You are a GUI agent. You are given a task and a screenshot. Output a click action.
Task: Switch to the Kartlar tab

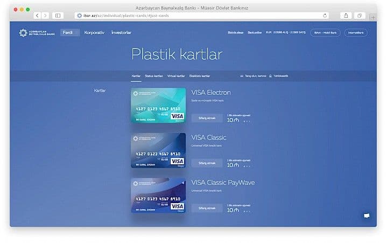[x=136, y=76]
